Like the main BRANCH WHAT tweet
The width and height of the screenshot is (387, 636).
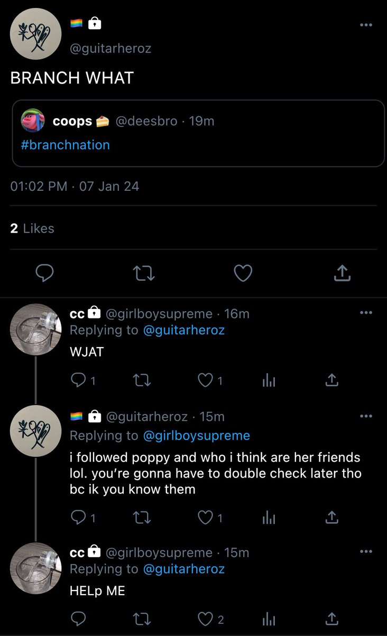[243, 273]
